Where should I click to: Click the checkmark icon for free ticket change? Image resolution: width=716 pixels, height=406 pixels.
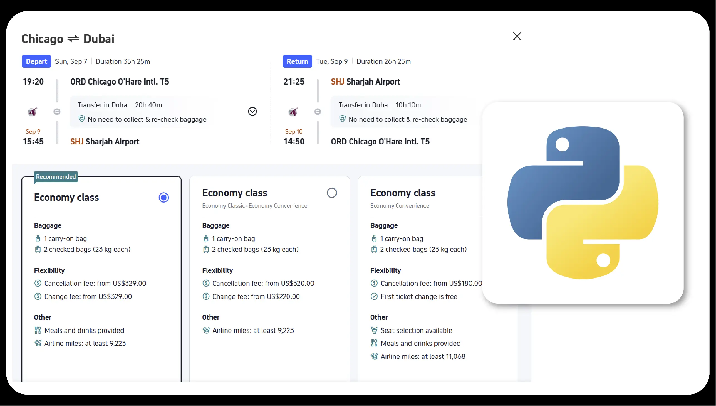374,296
